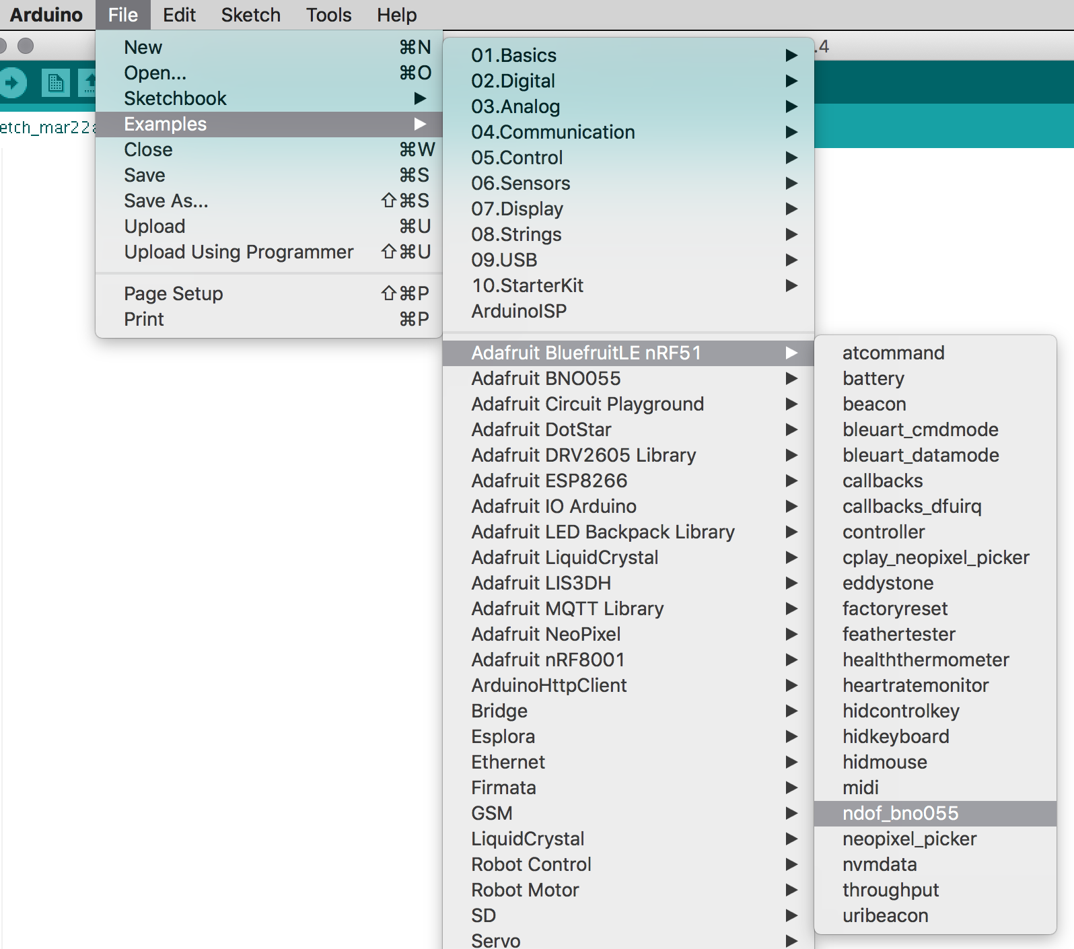Open the Help menu

point(396,15)
